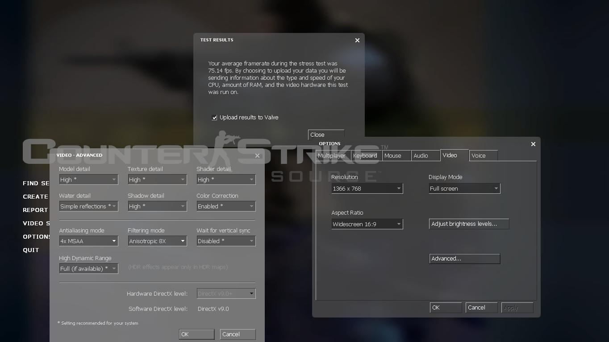Close the Video - Advanced dialog with X

coord(257,155)
